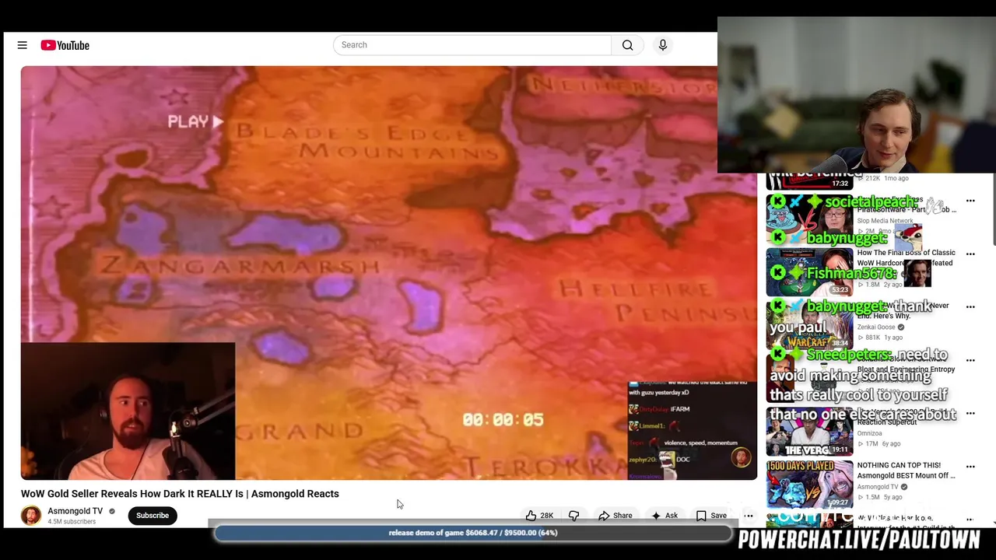The image size is (996, 560).
Task: Focus the YouTube search field
Action: 472,45
